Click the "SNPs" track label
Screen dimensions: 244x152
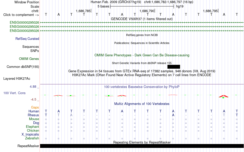[35, 51]
